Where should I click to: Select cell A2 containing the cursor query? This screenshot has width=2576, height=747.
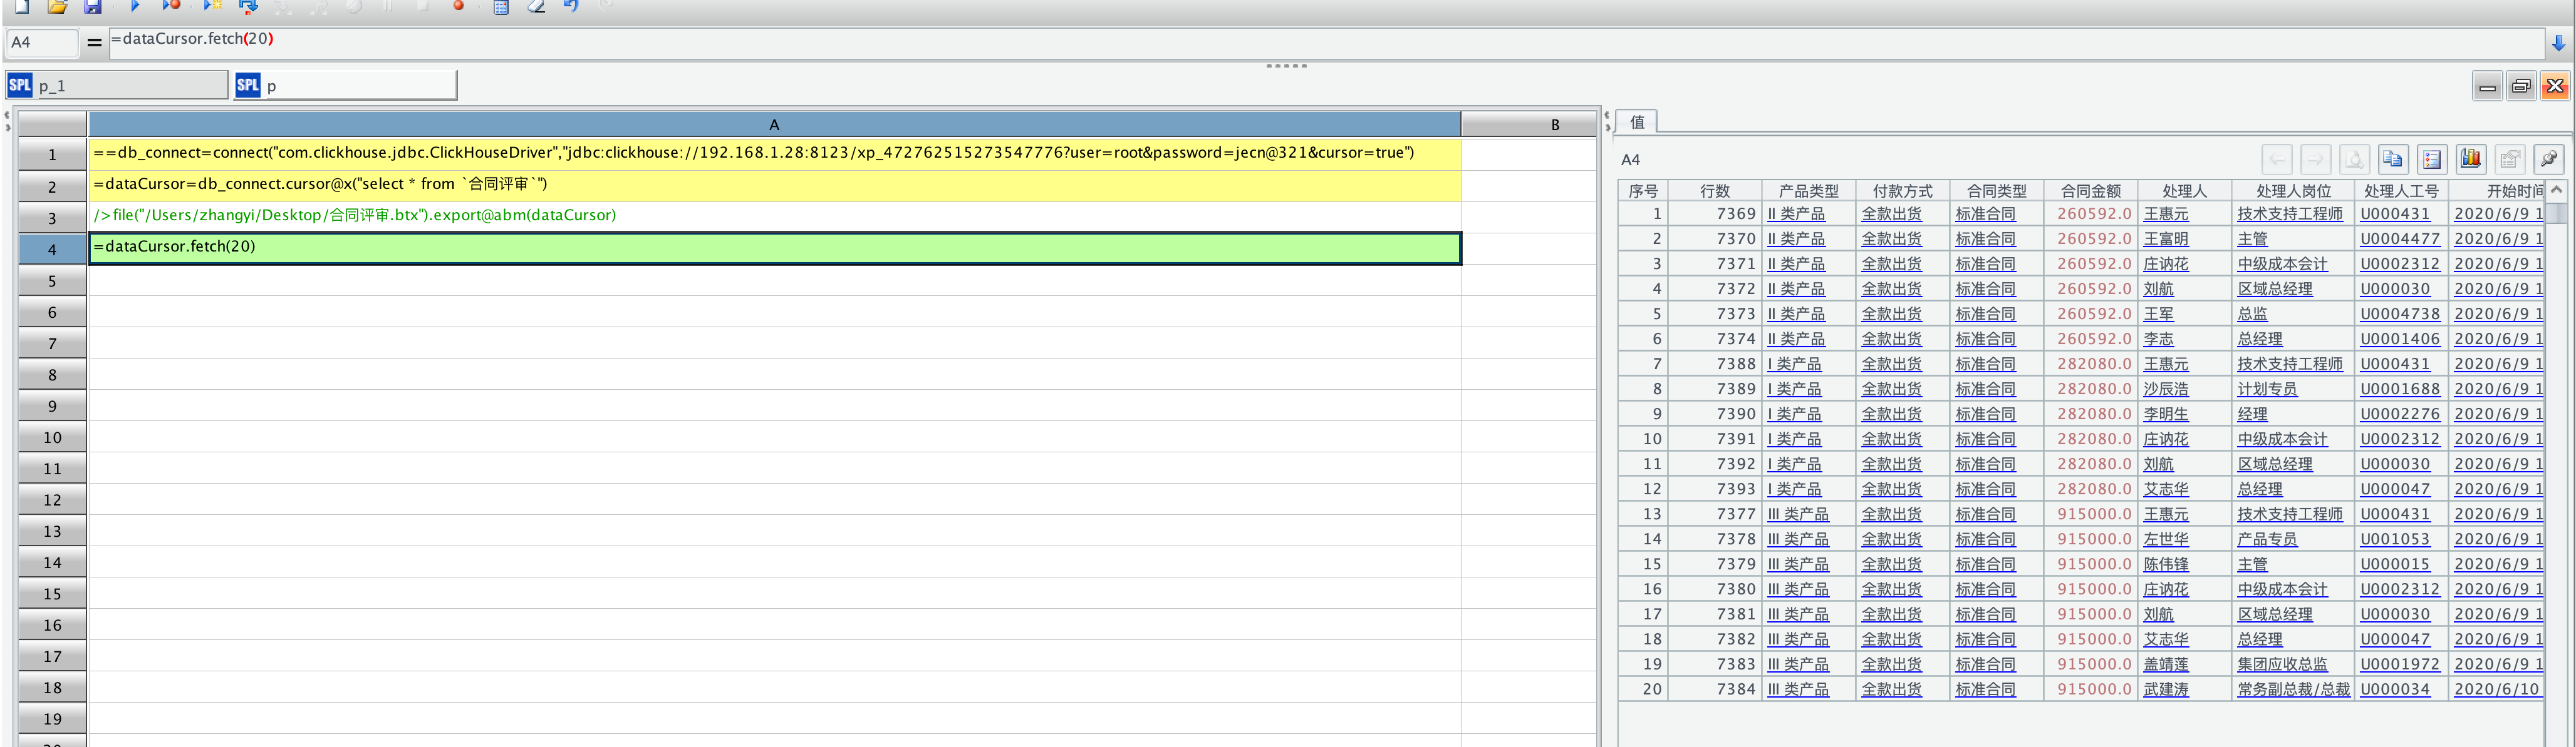pyautogui.click(x=774, y=185)
